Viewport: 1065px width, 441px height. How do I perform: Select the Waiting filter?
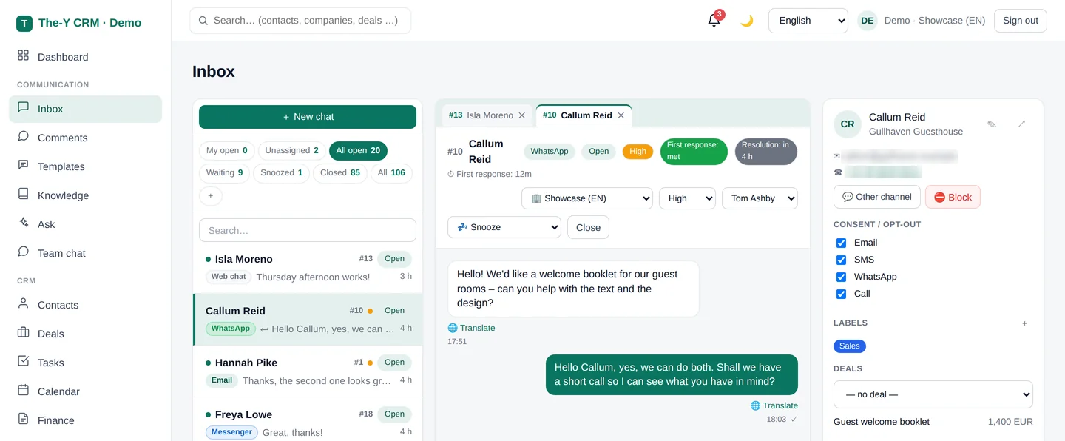click(x=225, y=173)
